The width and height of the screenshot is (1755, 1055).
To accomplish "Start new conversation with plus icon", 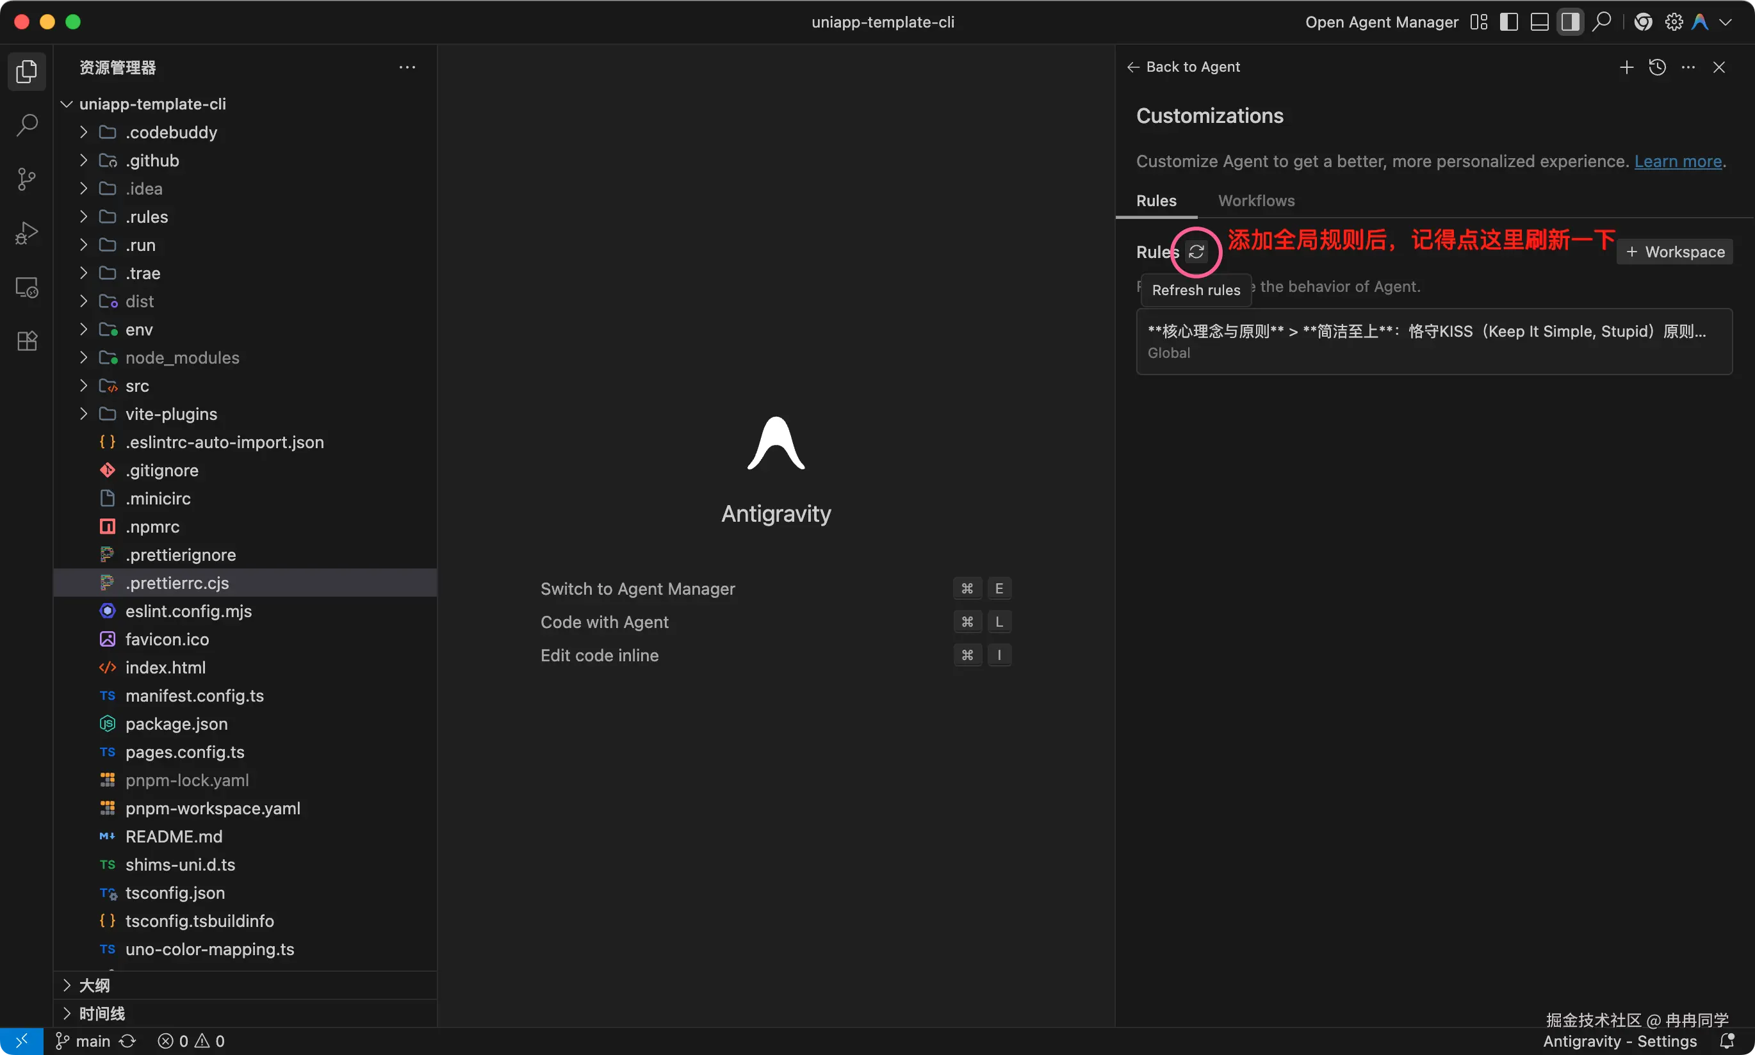I will coord(1626,67).
